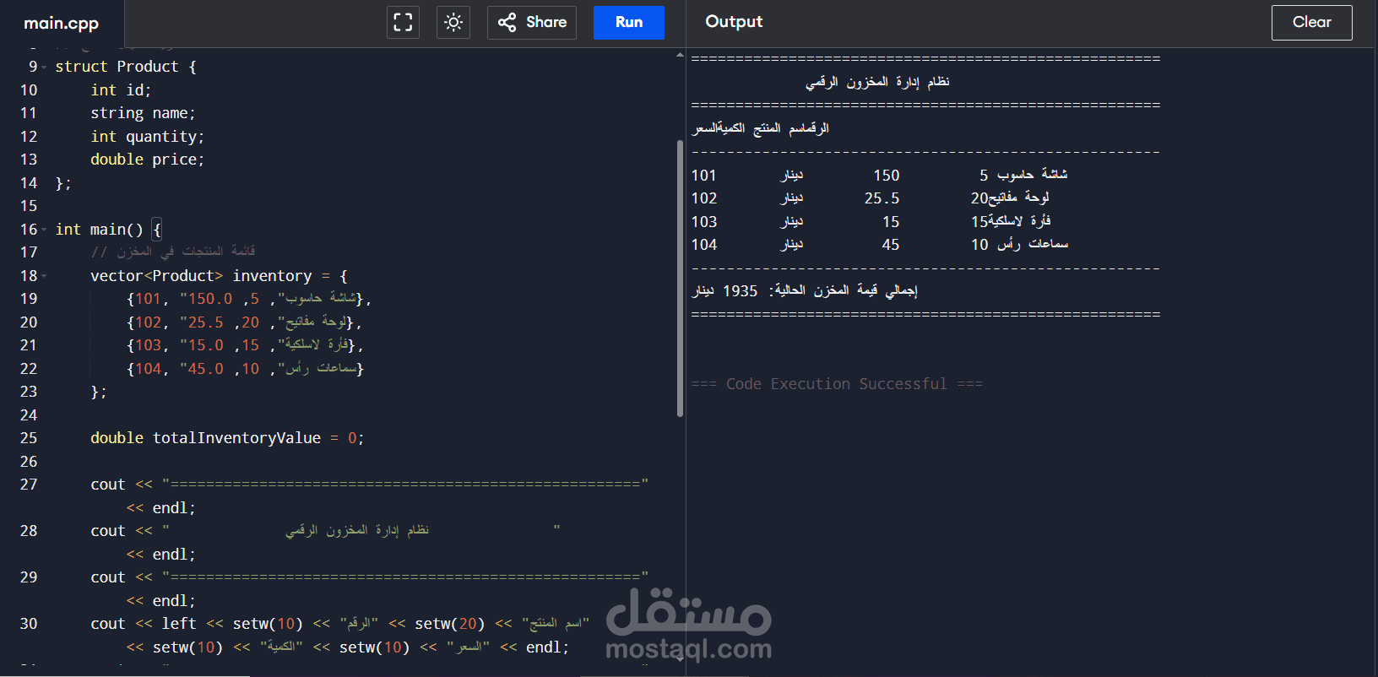Click the 150 price value in output
Screen dimensions: 1378x677
tap(886, 176)
